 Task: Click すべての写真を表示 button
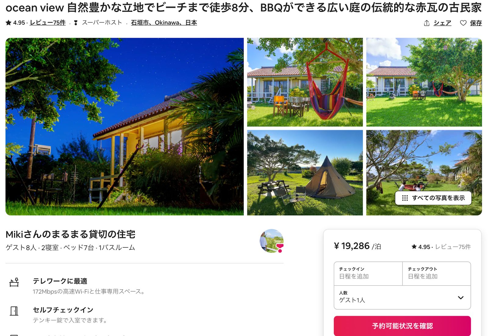[x=433, y=198]
